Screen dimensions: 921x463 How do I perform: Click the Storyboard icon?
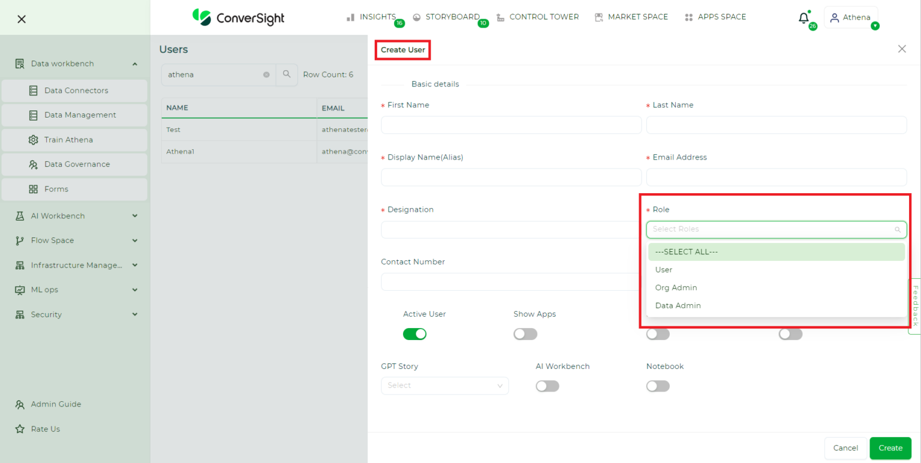(x=417, y=17)
